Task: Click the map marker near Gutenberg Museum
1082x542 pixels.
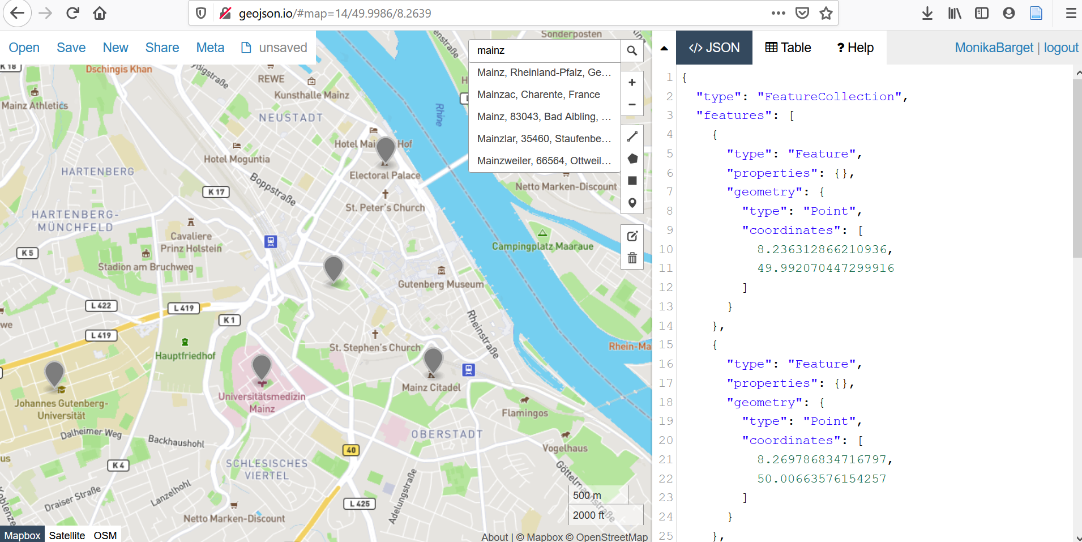Action: click(333, 269)
